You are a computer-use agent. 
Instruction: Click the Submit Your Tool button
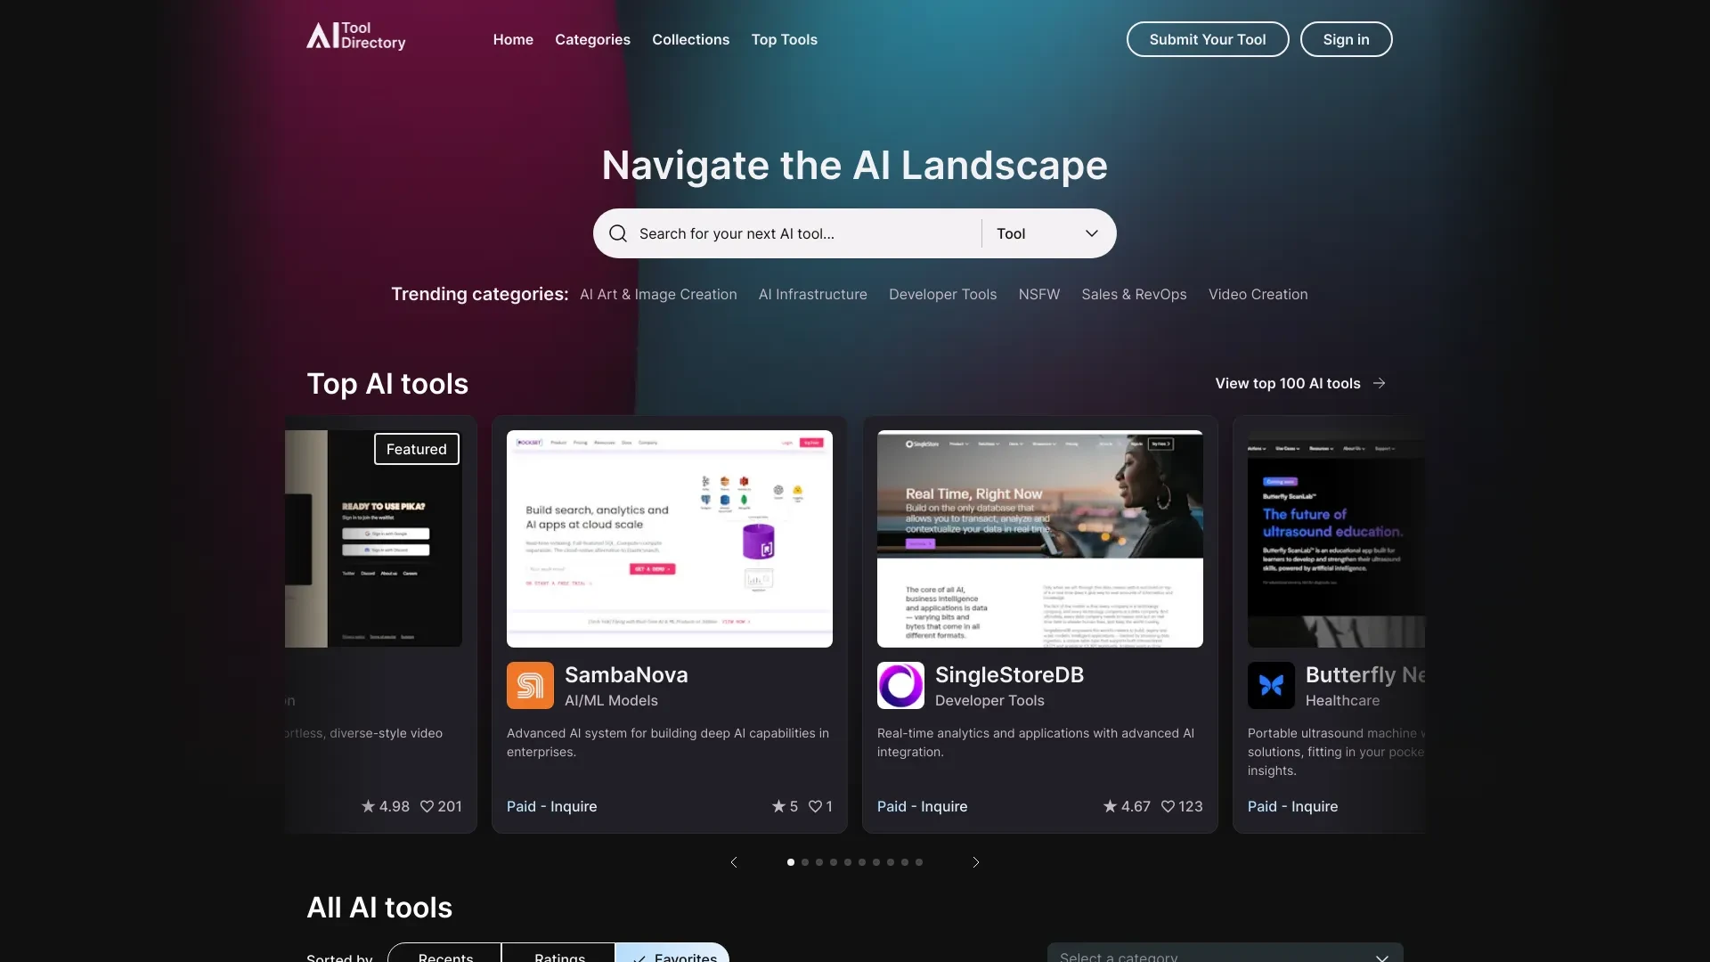(x=1208, y=39)
